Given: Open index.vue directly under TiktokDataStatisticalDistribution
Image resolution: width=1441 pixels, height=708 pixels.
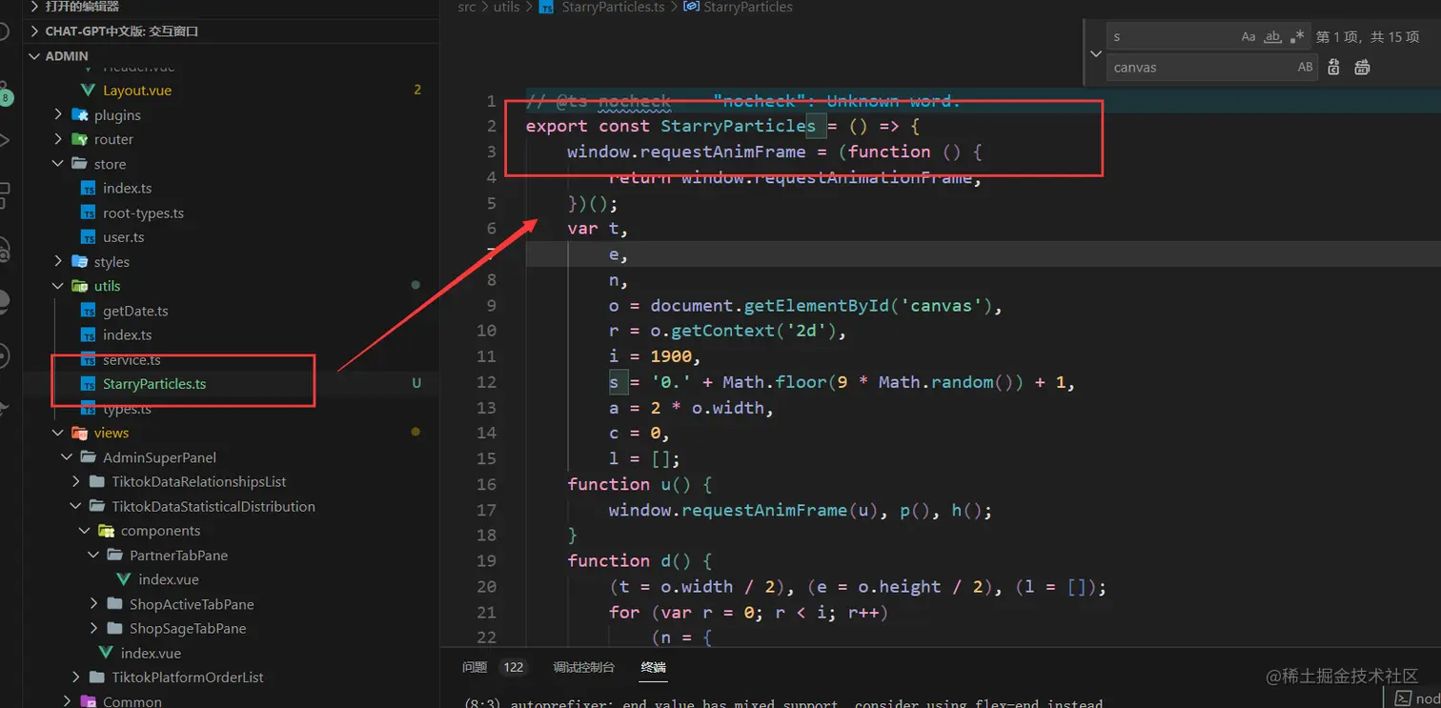Looking at the screenshot, I should (151, 654).
